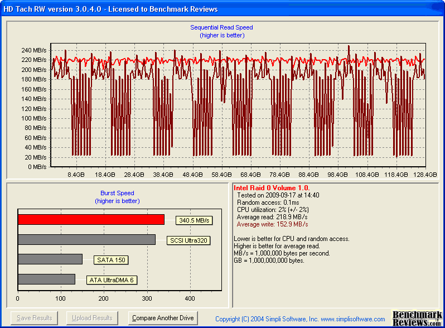The image size is (445, 328).
Task: Click the Random access: 0.1ms line
Action: click(x=268, y=202)
